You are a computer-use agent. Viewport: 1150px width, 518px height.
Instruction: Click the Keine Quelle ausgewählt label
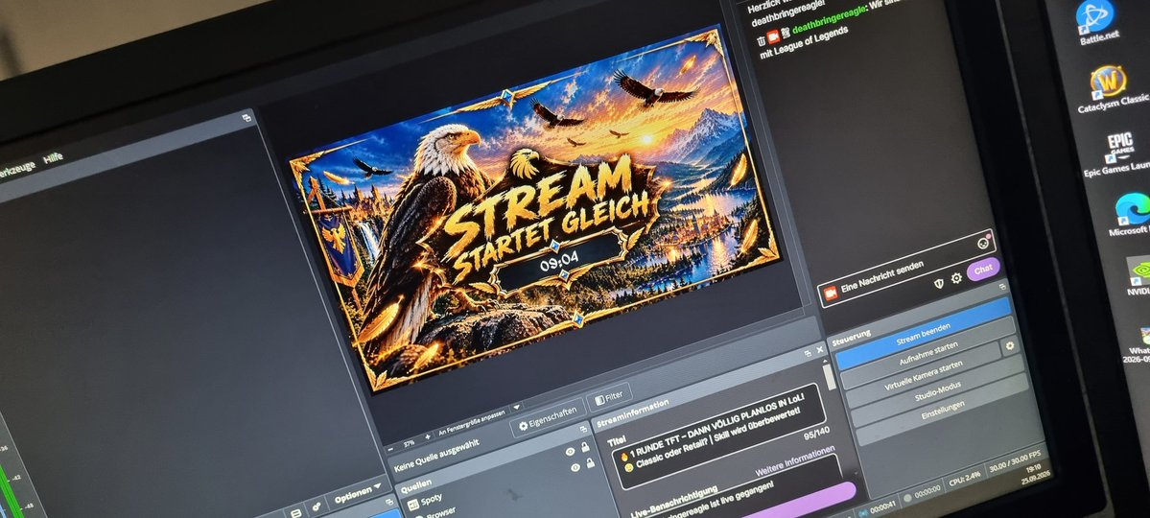pyautogui.click(x=436, y=457)
